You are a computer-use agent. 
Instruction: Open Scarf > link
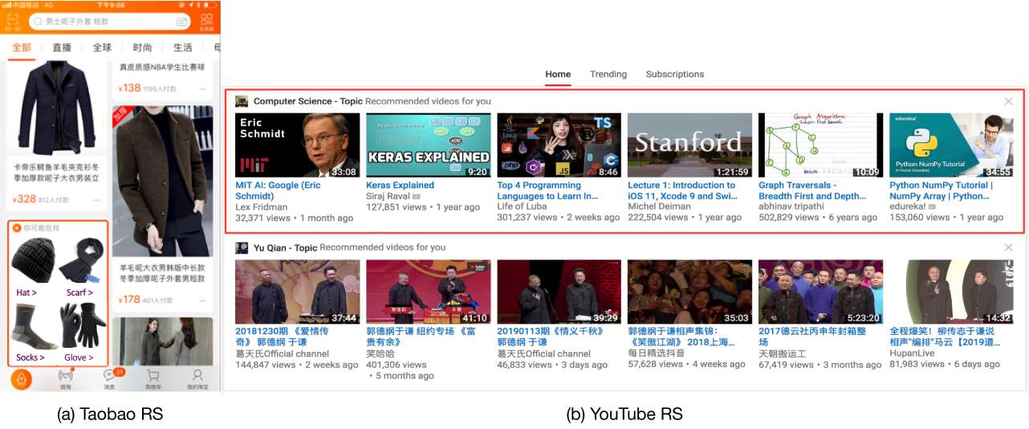pos(79,292)
